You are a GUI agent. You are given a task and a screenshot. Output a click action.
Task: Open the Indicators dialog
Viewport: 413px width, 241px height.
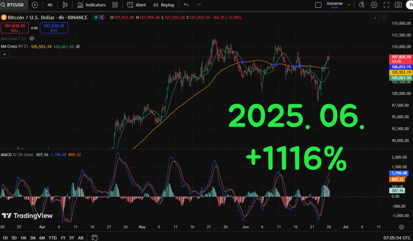point(92,5)
